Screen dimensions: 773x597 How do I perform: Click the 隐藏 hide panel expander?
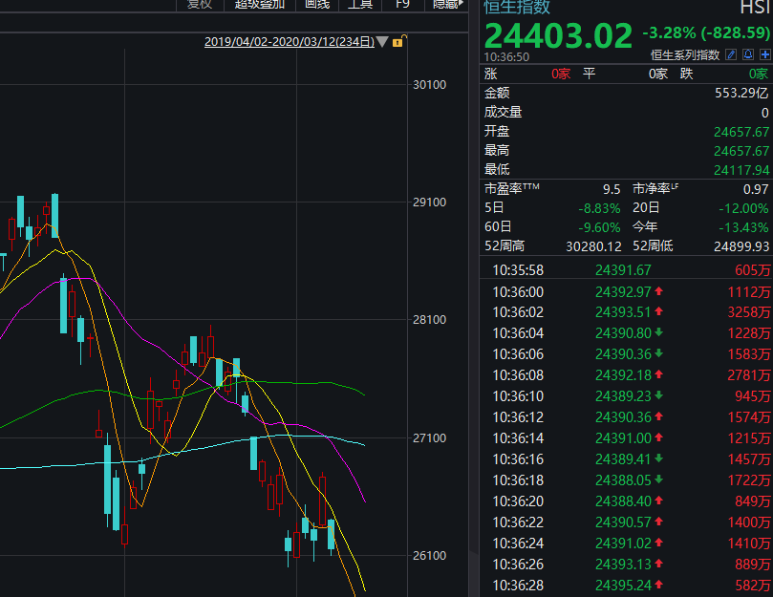tap(447, 5)
